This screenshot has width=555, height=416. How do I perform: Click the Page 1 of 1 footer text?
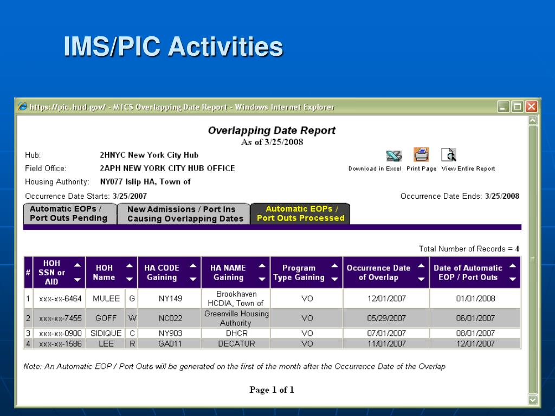coord(272,390)
